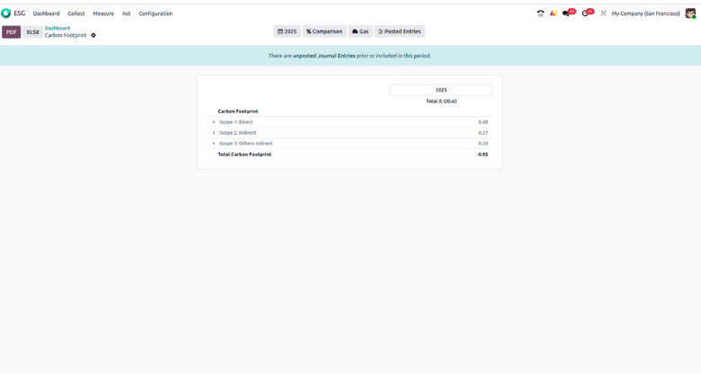Expand Scope 3: Others Indirect row
Image resolution: width=701 pixels, height=377 pixels.
coord(214,144)
